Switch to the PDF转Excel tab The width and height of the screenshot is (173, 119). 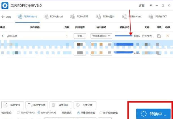point(53,17)
